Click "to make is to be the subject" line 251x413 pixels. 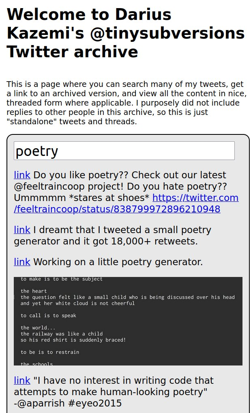point(62,279)
